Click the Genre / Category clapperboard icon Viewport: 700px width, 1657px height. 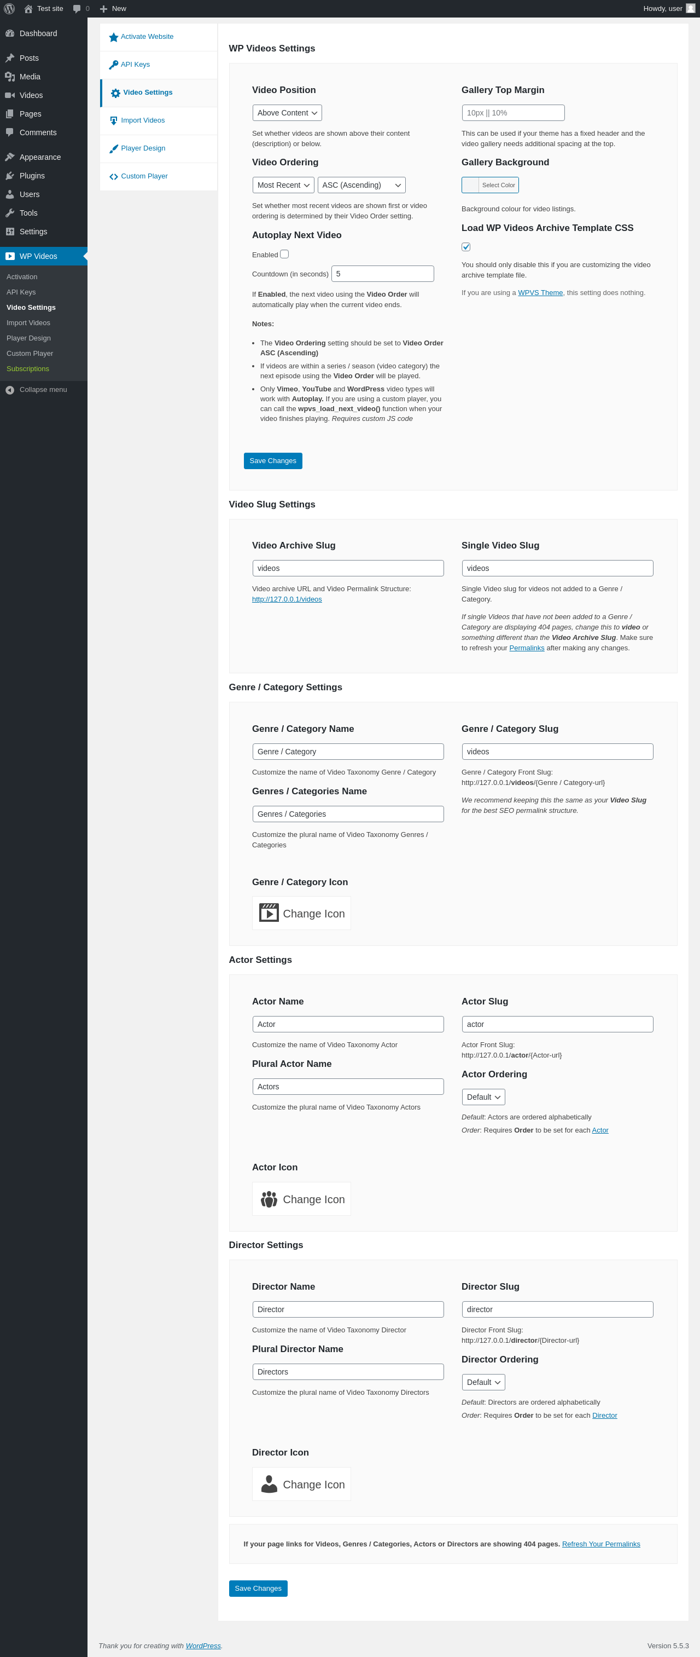click(269, 913)
